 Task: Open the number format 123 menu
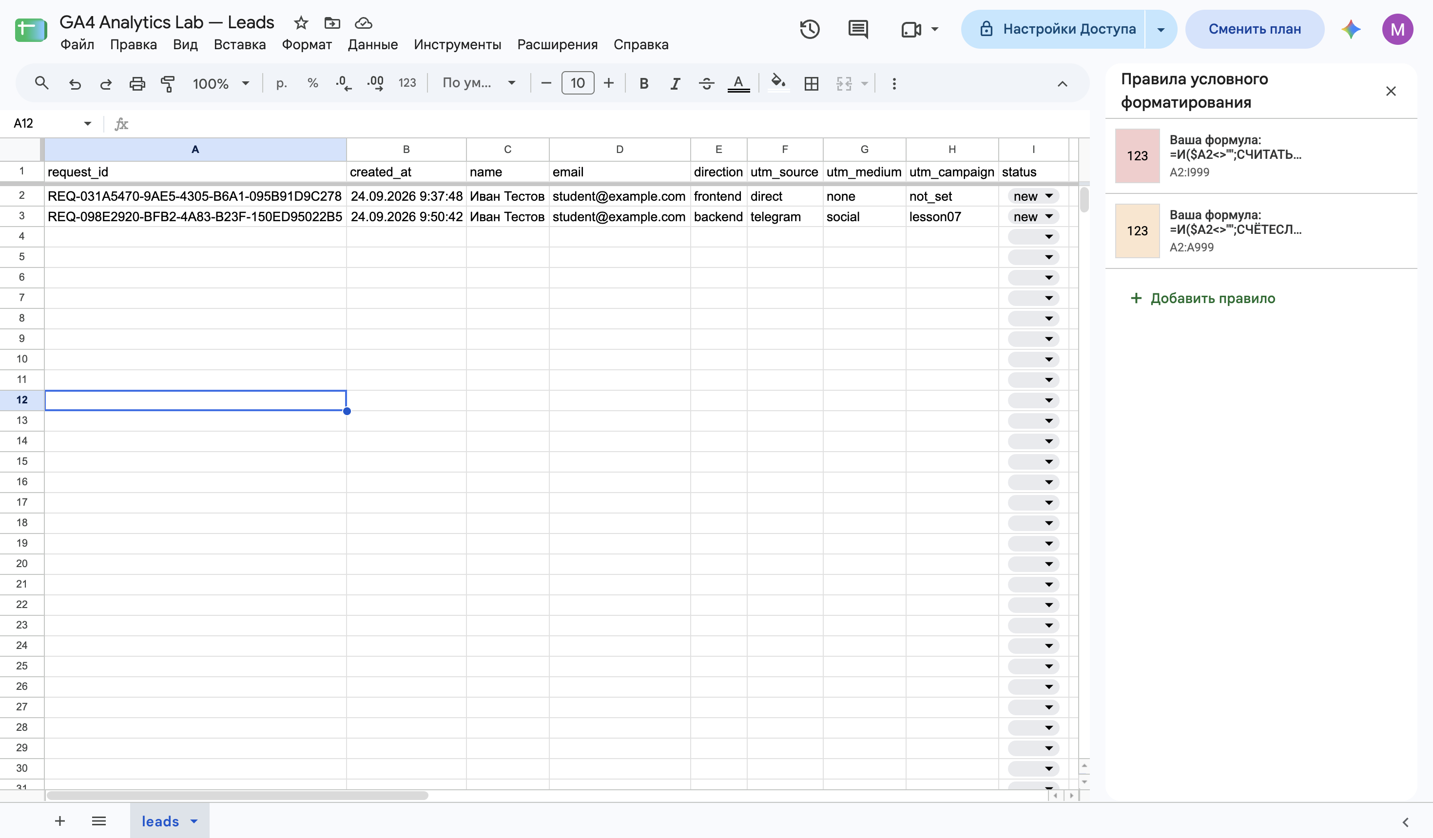tap(407, 84)
